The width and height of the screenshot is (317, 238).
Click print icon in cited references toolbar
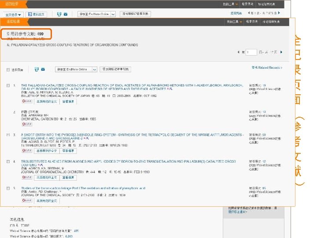pyautogui.click(x=37, y=70)
